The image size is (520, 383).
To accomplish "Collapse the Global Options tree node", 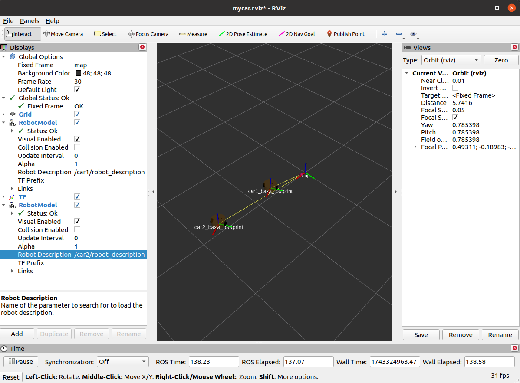I will [3, 57].
